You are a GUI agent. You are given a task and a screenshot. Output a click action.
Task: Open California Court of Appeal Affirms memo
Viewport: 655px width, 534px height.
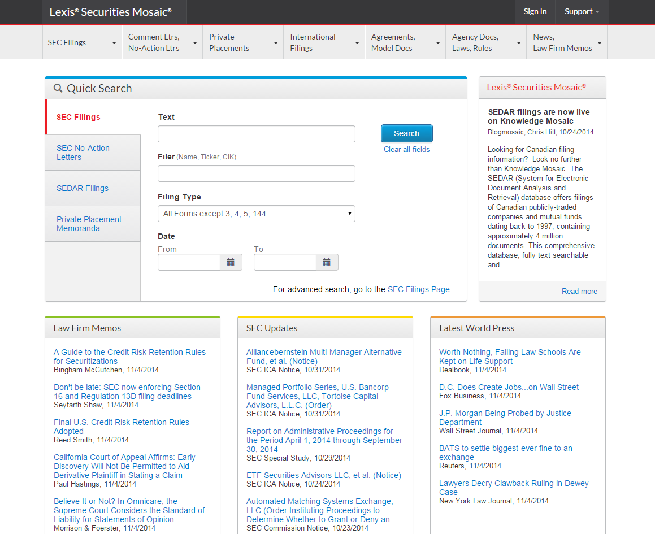click(124, 466)
